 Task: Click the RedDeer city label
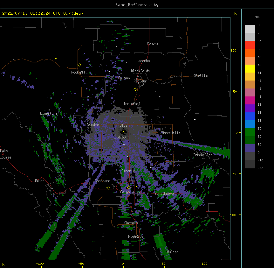pos(140,81)
